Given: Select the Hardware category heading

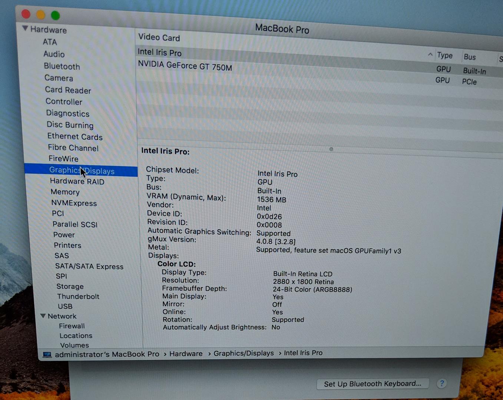Looking at the screenshot, I should [48, 30].
